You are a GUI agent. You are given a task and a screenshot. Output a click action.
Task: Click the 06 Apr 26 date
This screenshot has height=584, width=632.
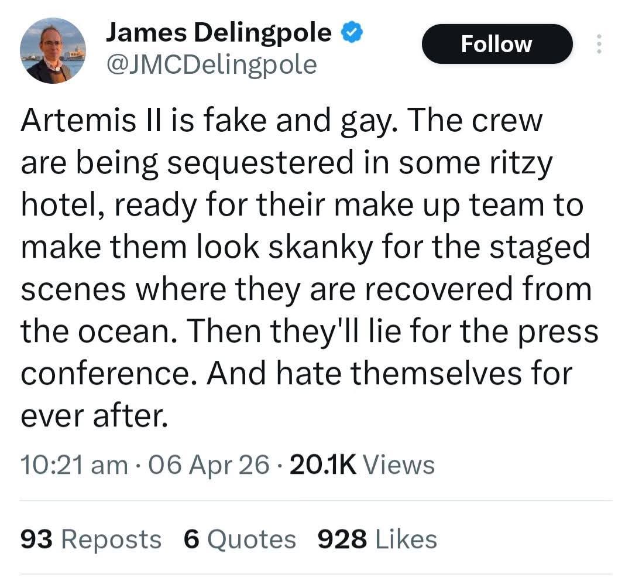click(x=208, y=465)
